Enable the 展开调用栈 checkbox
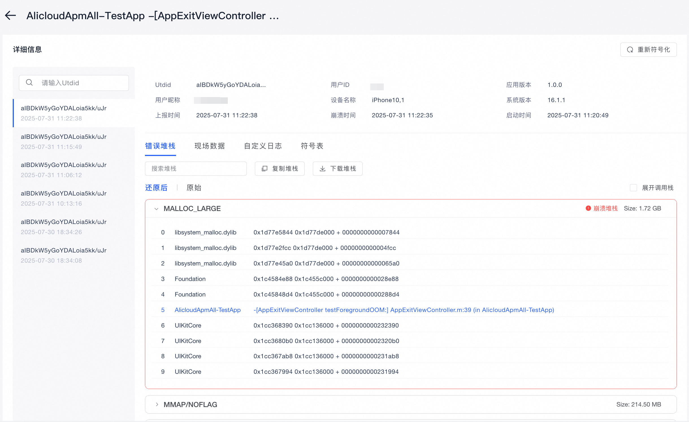 [633, 188]
